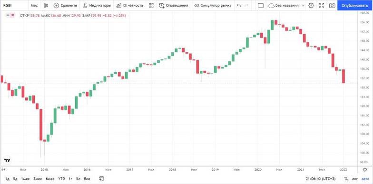Open the time zone 21:06:40 (UTC-3) menu
Image resolution: width=373 pixels, height=184 pixels.
coord(321,179)
